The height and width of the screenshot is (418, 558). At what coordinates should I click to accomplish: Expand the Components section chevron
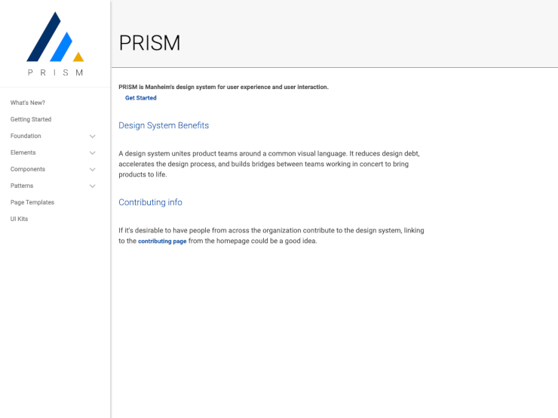click(93, 170)
